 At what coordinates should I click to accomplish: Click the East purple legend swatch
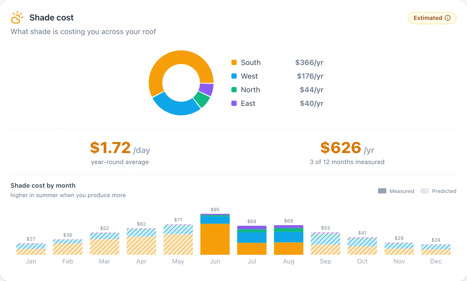click(234, 103)
